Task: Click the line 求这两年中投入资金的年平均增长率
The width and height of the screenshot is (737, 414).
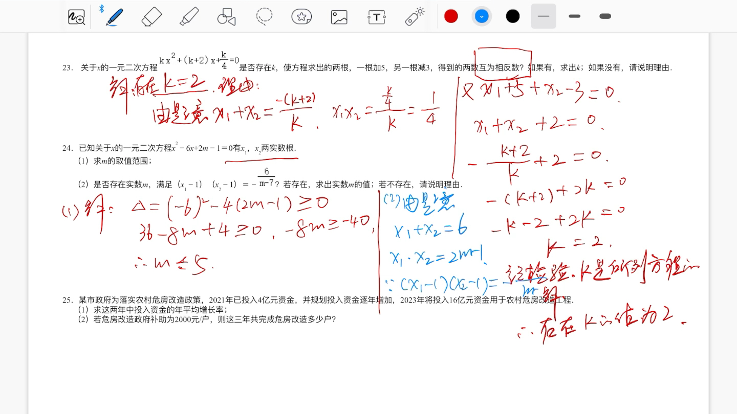Action: [152, 310]
